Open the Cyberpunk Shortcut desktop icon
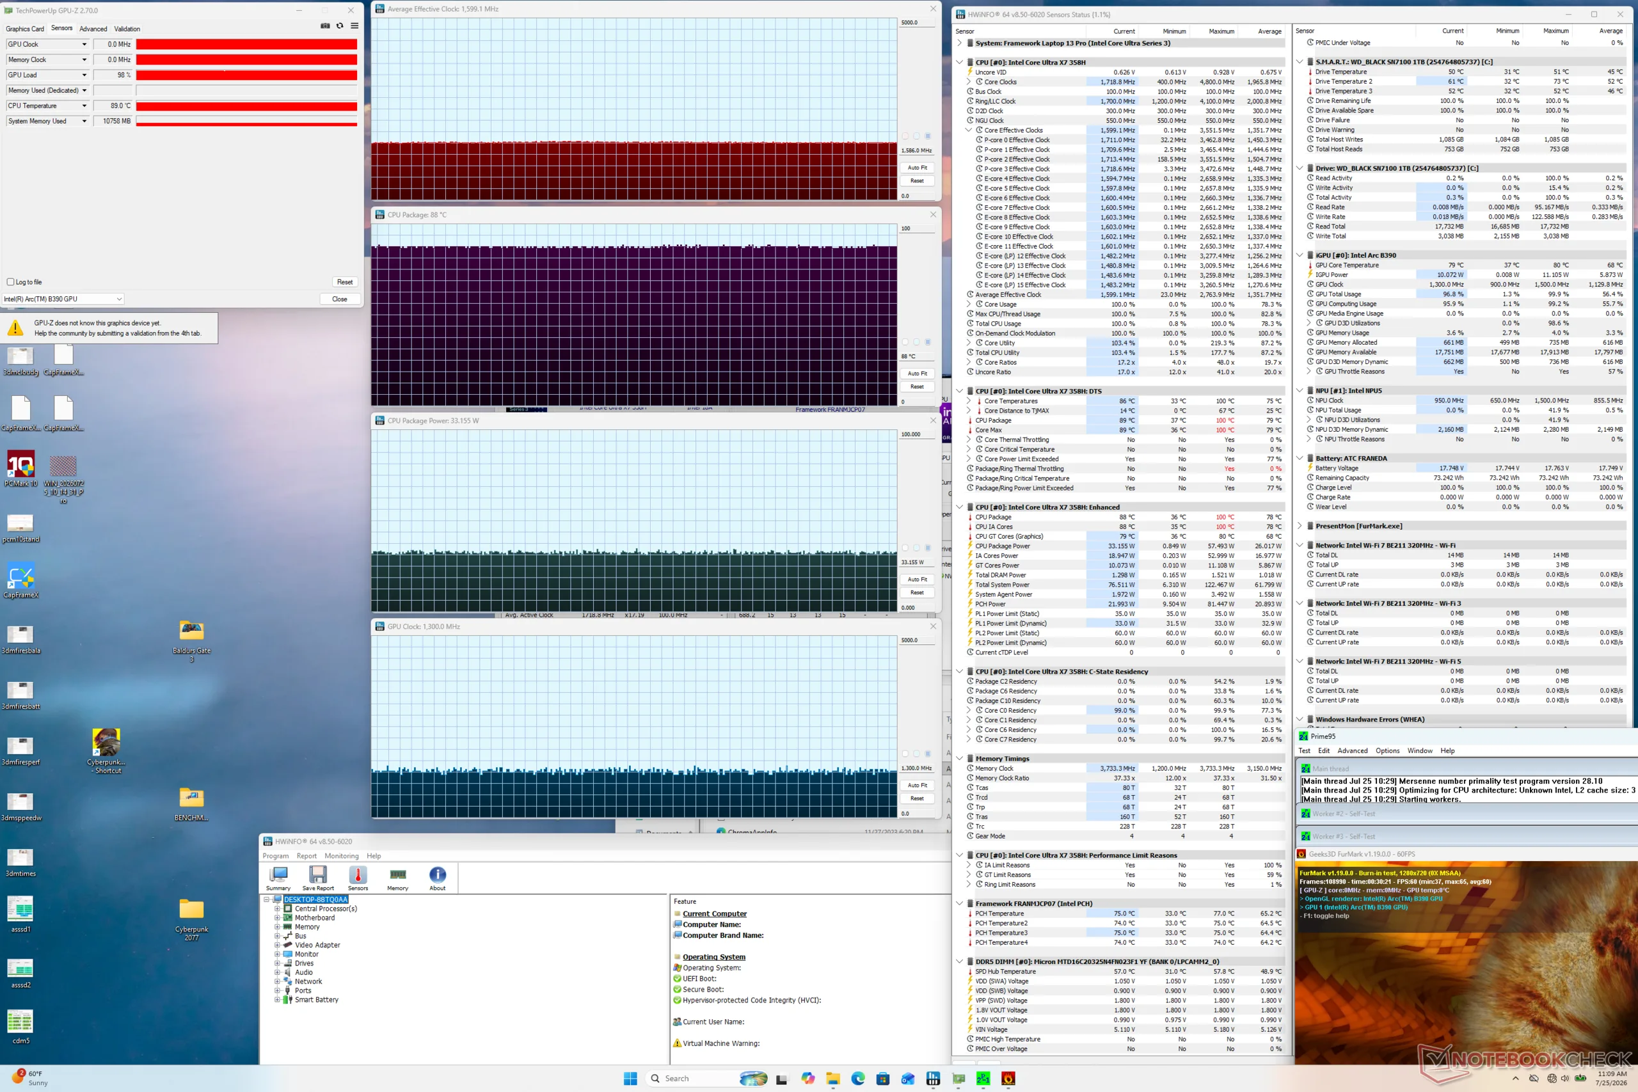 [106, 752]
